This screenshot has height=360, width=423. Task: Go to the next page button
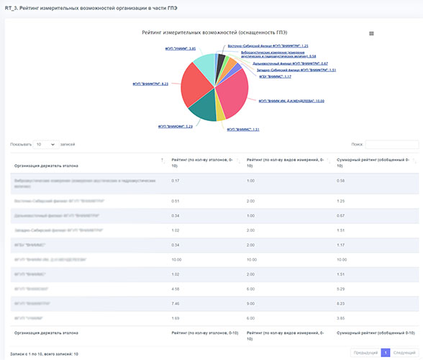(x=404, y=353)
